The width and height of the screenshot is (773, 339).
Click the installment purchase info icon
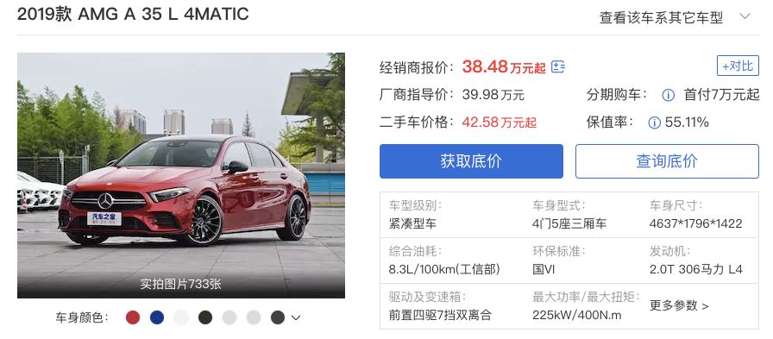668,95
